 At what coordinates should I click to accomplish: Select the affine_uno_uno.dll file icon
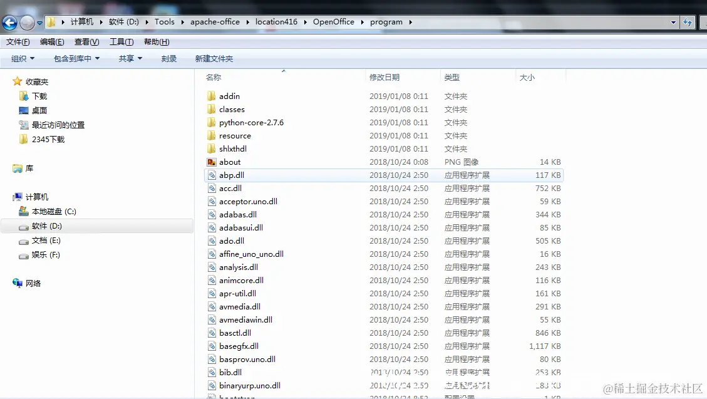[212, 254]
